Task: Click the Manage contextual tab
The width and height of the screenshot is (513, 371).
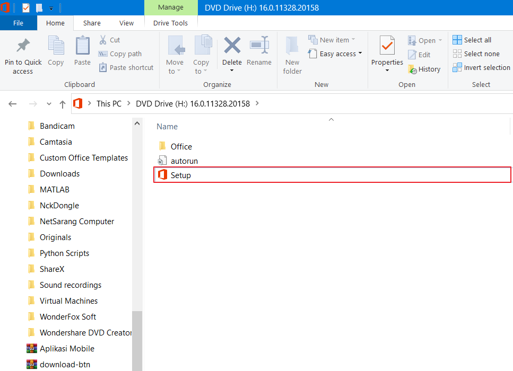Action: [x=171, y=7]
